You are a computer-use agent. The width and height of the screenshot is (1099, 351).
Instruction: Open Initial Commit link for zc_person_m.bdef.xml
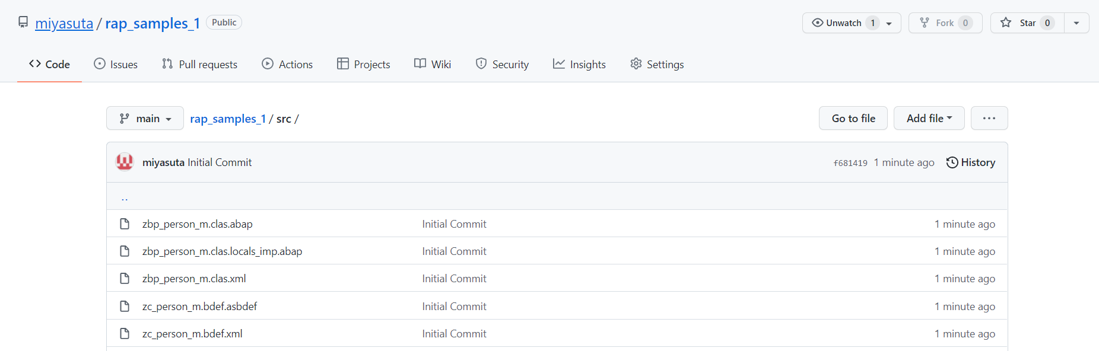click(454, 334)
